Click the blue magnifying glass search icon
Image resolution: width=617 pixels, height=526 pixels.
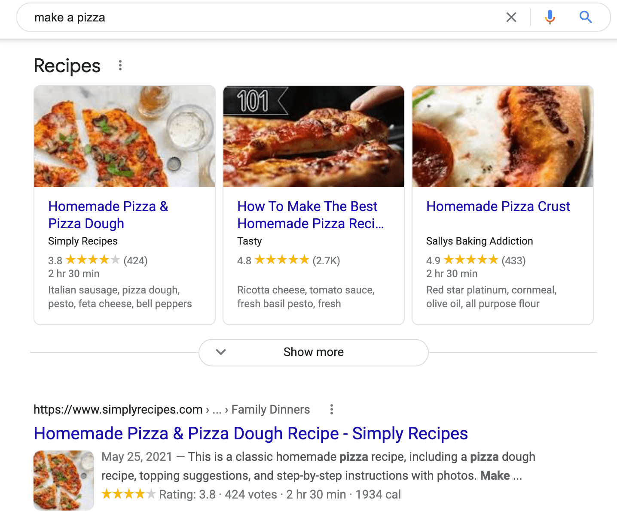click(586, 17)
